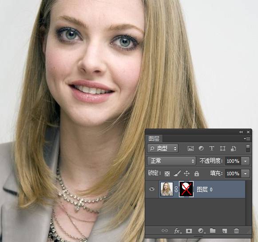Screen dimensions: 258x242
Task: Create a new layer icon
Action: (x=225, y=231)
